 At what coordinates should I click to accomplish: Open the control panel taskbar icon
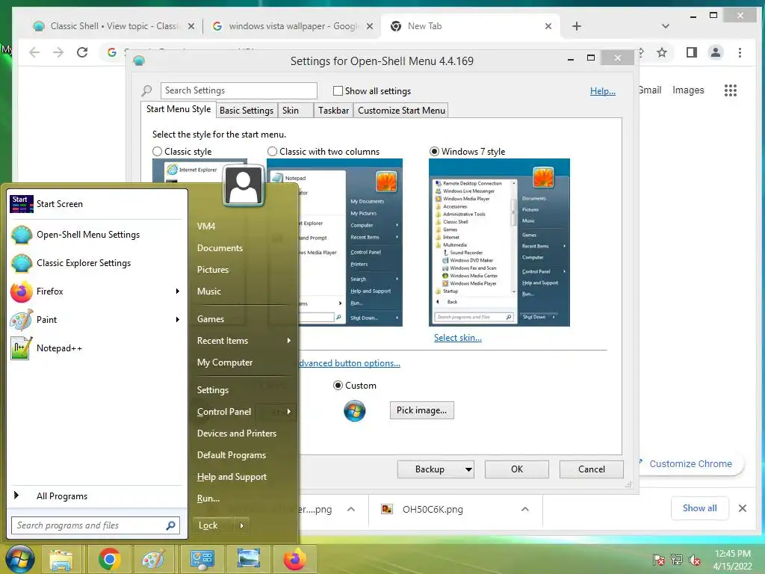202,559
